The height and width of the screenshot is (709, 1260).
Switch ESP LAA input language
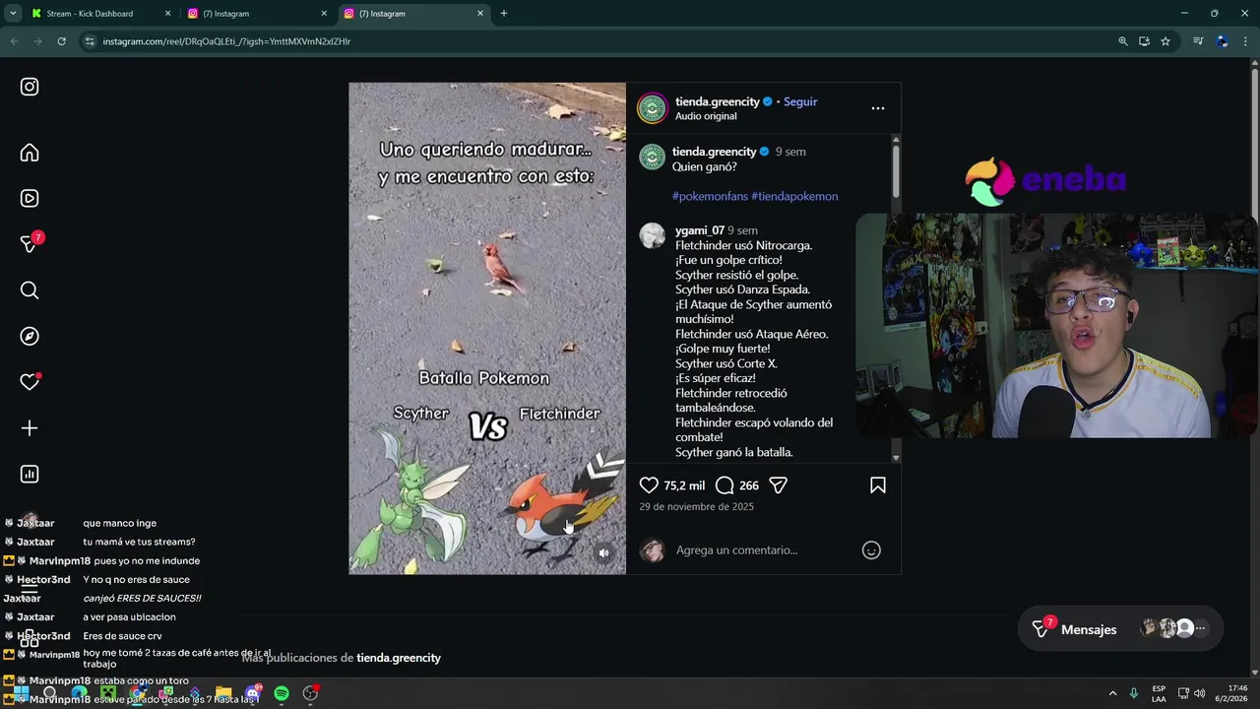click(x=1159, y=693)
